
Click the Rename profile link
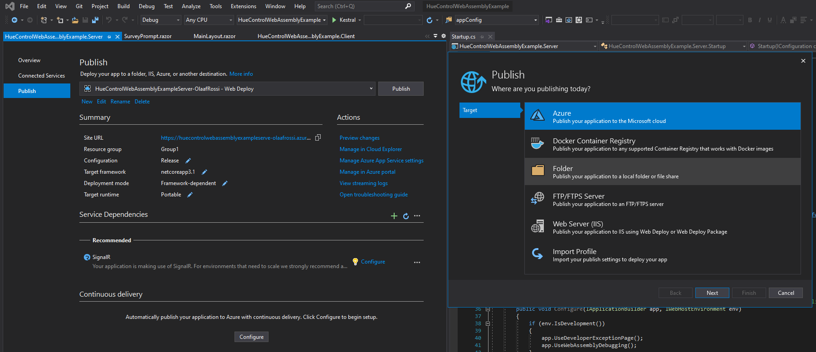click(x=120, y=102)
